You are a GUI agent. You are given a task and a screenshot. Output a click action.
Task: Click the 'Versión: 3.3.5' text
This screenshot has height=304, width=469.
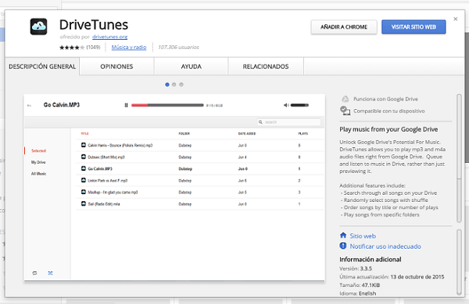356,268
